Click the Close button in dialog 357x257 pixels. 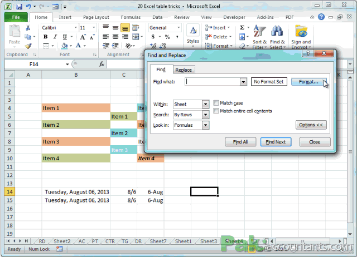point(315,142)
